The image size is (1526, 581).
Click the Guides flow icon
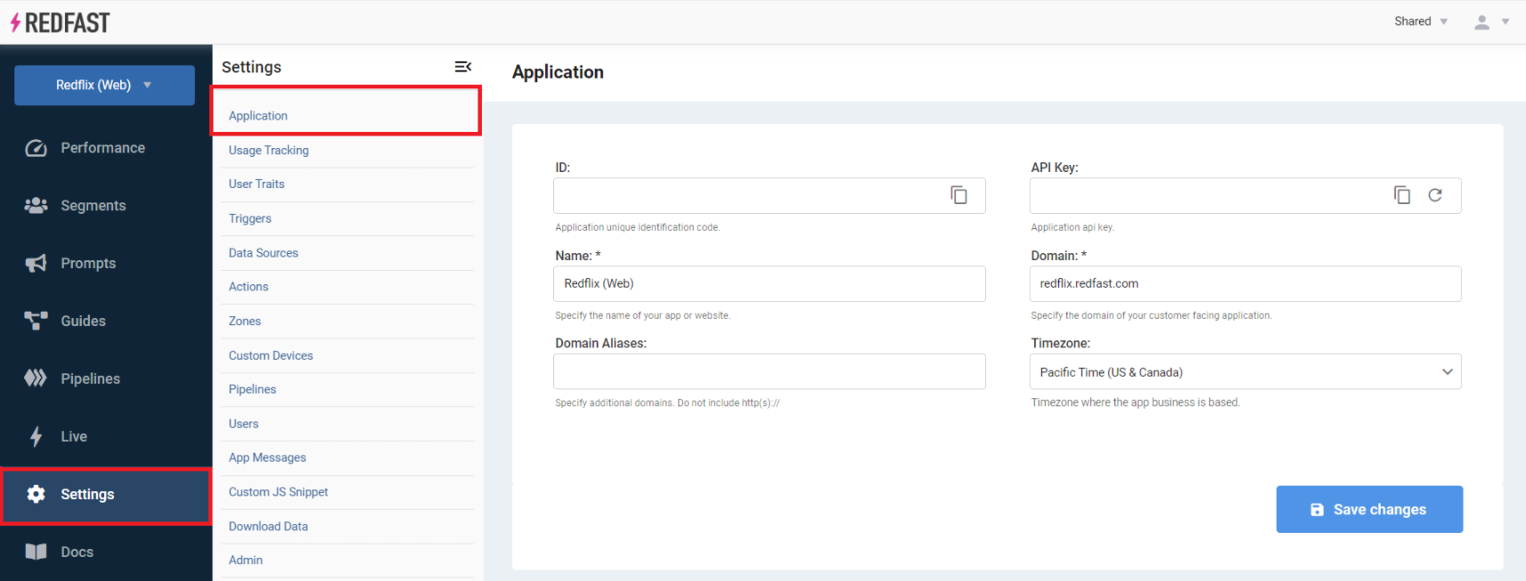pyautogui.click(x=36, y=321)
